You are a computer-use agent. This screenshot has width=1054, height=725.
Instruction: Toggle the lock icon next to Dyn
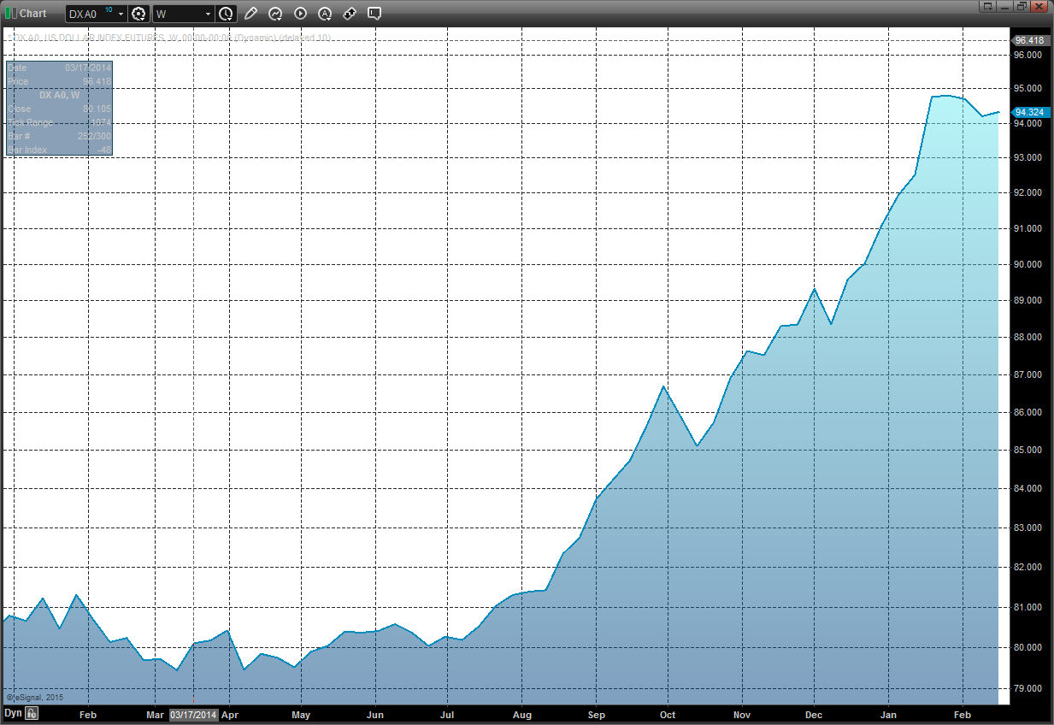click(31, 713)
